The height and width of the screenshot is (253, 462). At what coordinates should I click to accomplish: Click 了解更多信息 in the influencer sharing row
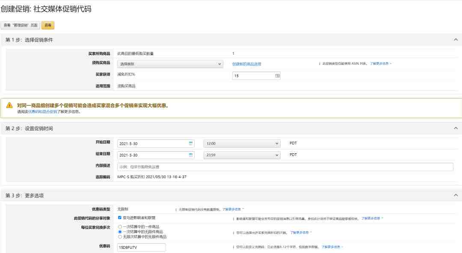pyautogui.click(x=370, y=218)
